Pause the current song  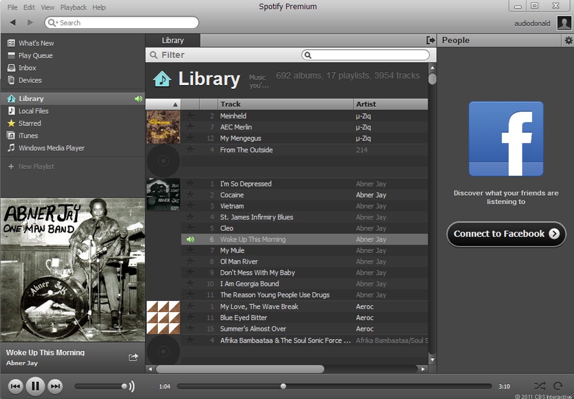pyautogui.click(x=35, y=386)
